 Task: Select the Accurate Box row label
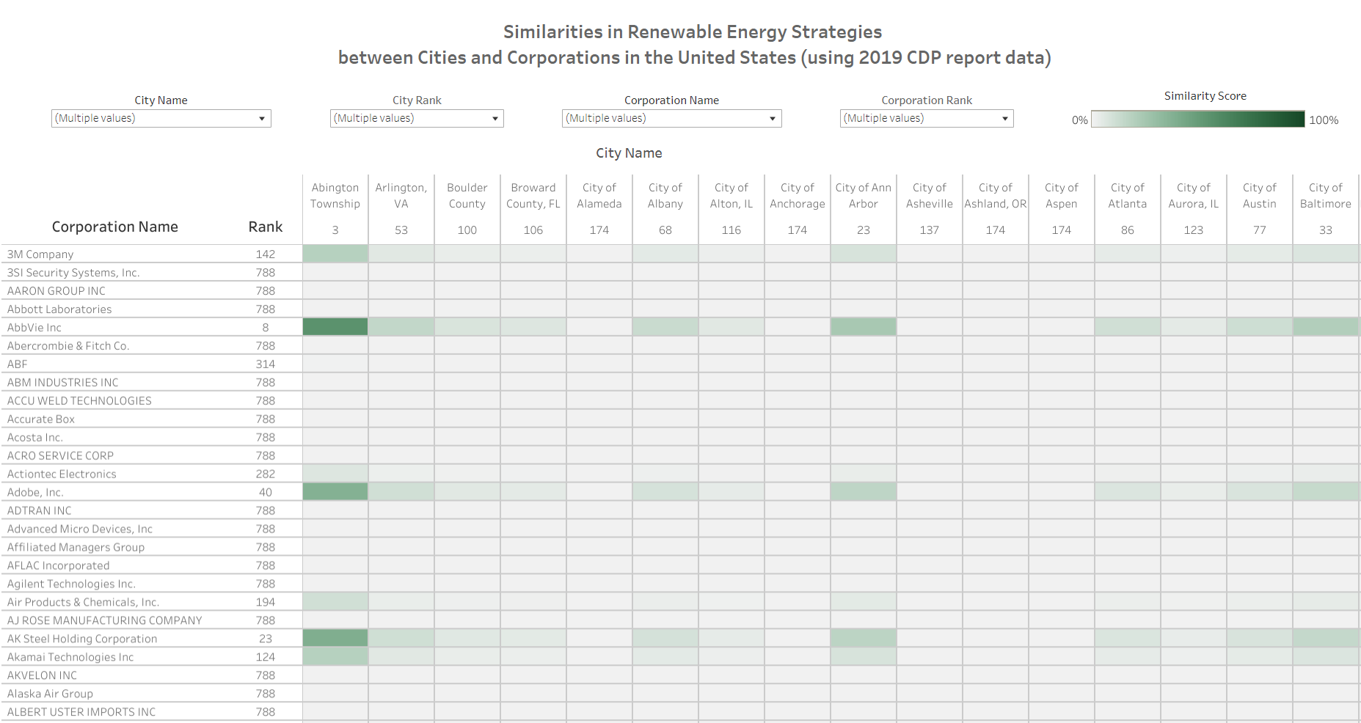pos(41,419)
